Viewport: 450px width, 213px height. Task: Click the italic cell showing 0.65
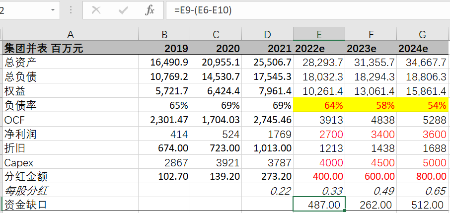click(x=423, y=190)
